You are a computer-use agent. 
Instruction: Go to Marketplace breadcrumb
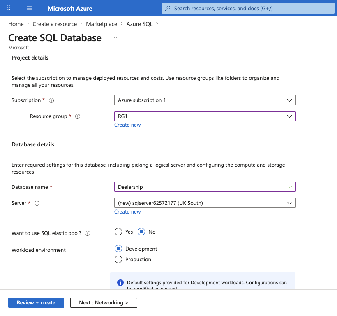click(102, 24)
